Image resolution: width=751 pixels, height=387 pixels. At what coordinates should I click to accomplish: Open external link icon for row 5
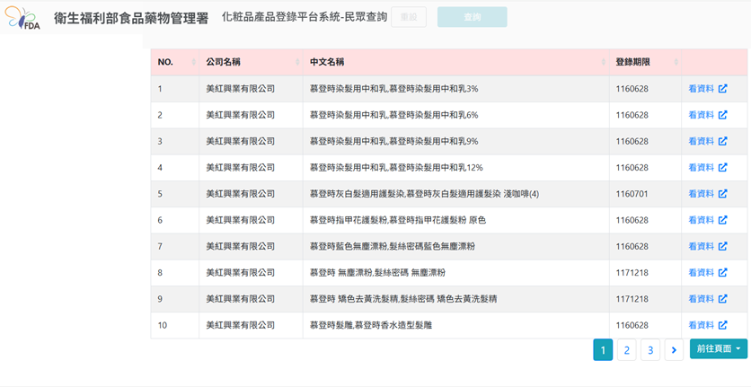(722, 194)
